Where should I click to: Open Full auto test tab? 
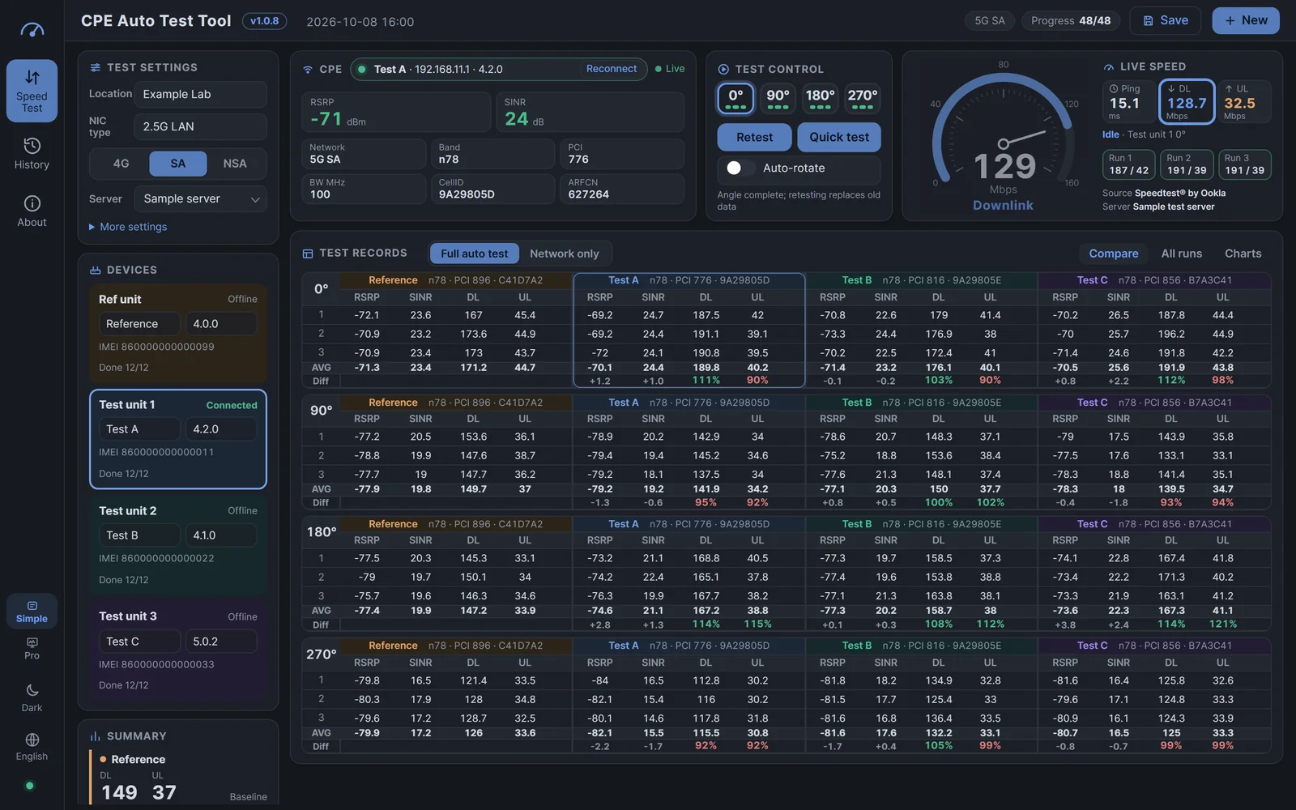point(475,254)
